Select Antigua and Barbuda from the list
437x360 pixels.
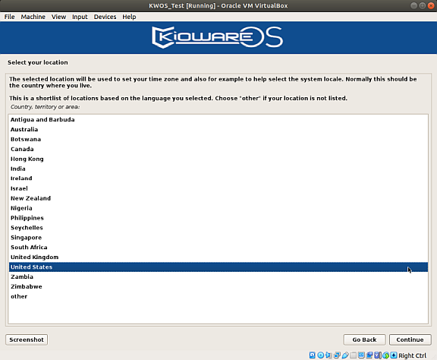pyautogui.click(x=218, y=119)
